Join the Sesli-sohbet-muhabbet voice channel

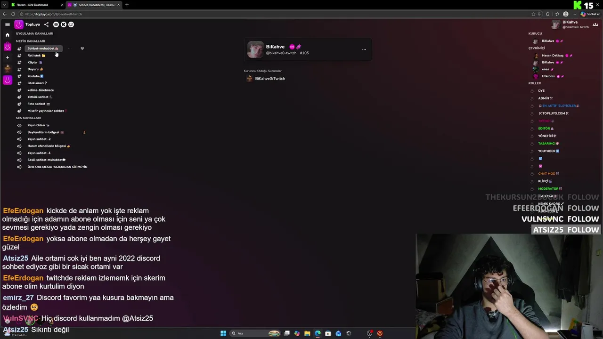pos(46,160)
